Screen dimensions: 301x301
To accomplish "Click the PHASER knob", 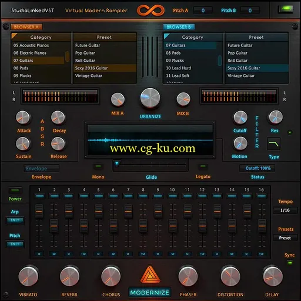I will 188,276.
